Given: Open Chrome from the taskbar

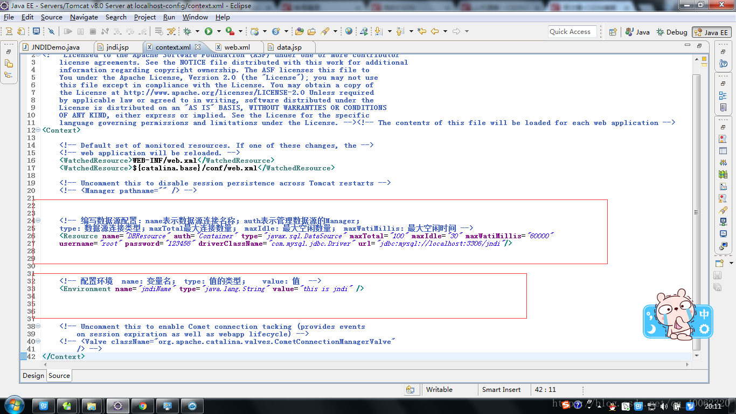Looking at the screenshot, I should [143, 406].
